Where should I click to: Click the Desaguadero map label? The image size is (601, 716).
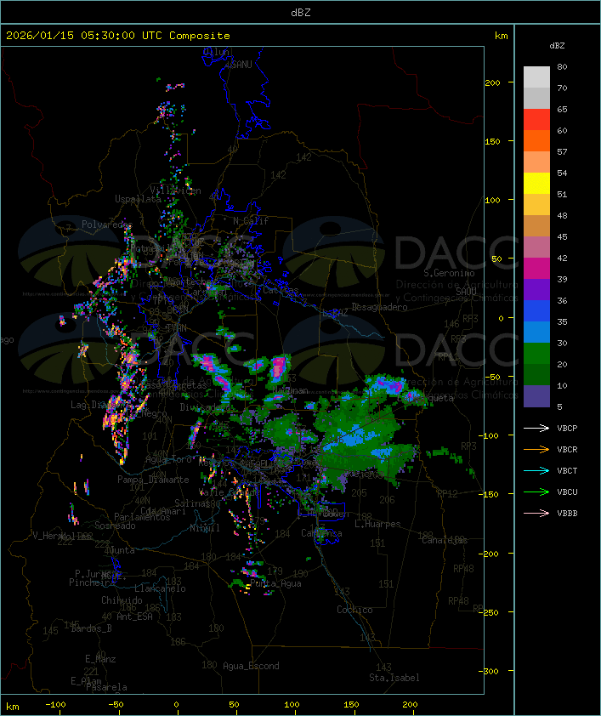[x=380, y=307]
